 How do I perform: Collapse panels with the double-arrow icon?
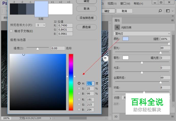[x=173, y=16]
